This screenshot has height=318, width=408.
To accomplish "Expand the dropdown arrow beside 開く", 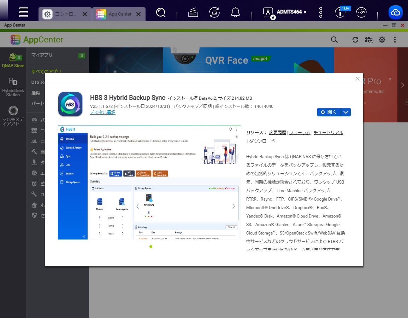I will pyautogui.click(x=346, y=112).
